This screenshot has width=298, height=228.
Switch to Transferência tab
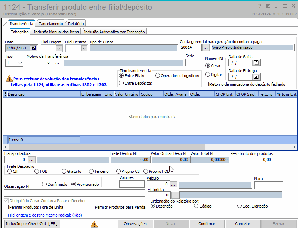pyautogui.click(x=21, y=24)
